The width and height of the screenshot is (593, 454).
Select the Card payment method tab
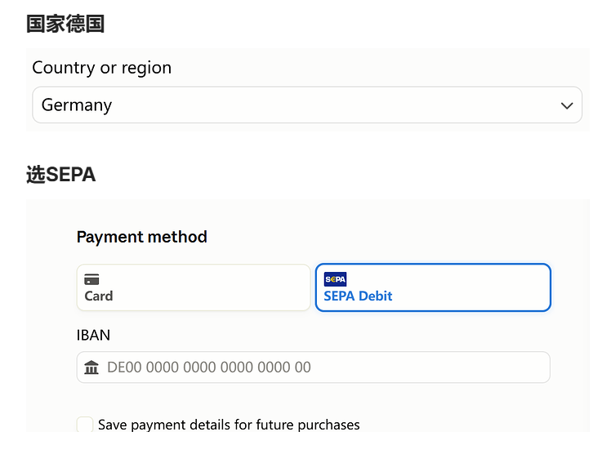pos(194,287)
